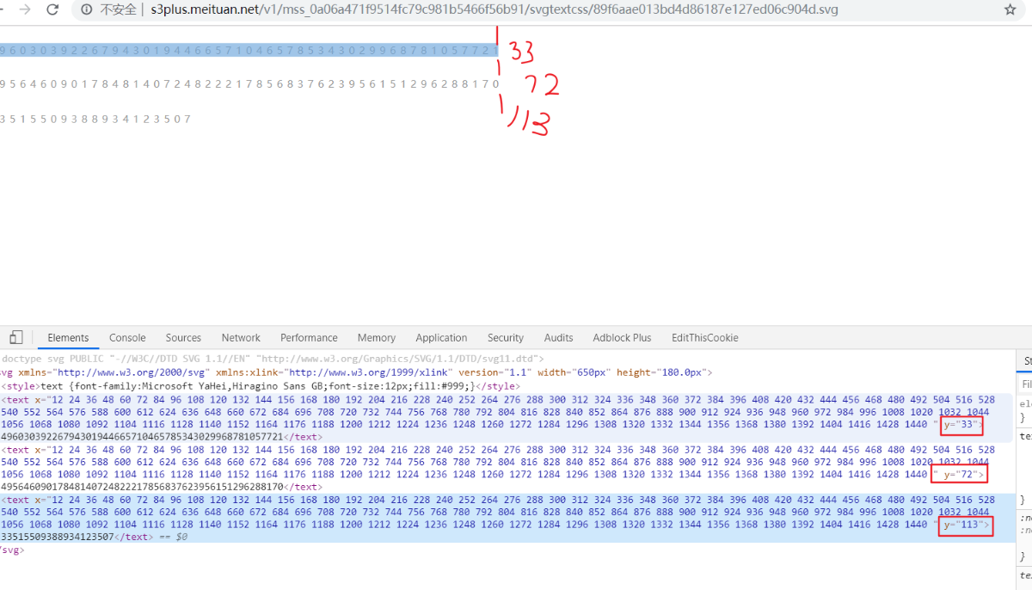Open the Adblock Plus tab

[622, 338]
